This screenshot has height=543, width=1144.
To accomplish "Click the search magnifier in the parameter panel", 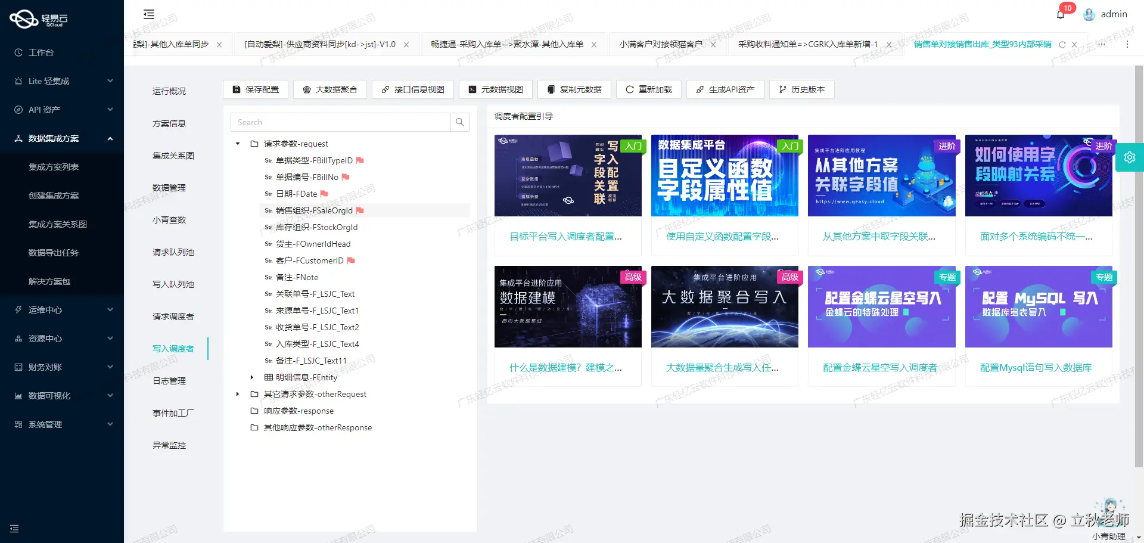I will pyautogui.click(x=459, y=122).
